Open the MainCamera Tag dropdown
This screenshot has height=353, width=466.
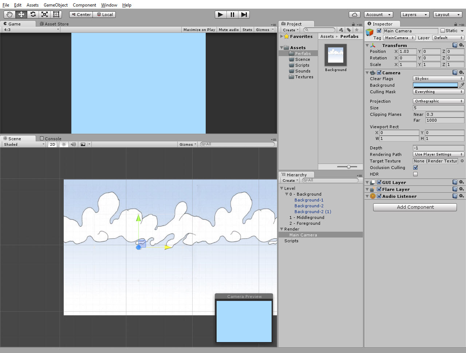(x=399, y=38)
